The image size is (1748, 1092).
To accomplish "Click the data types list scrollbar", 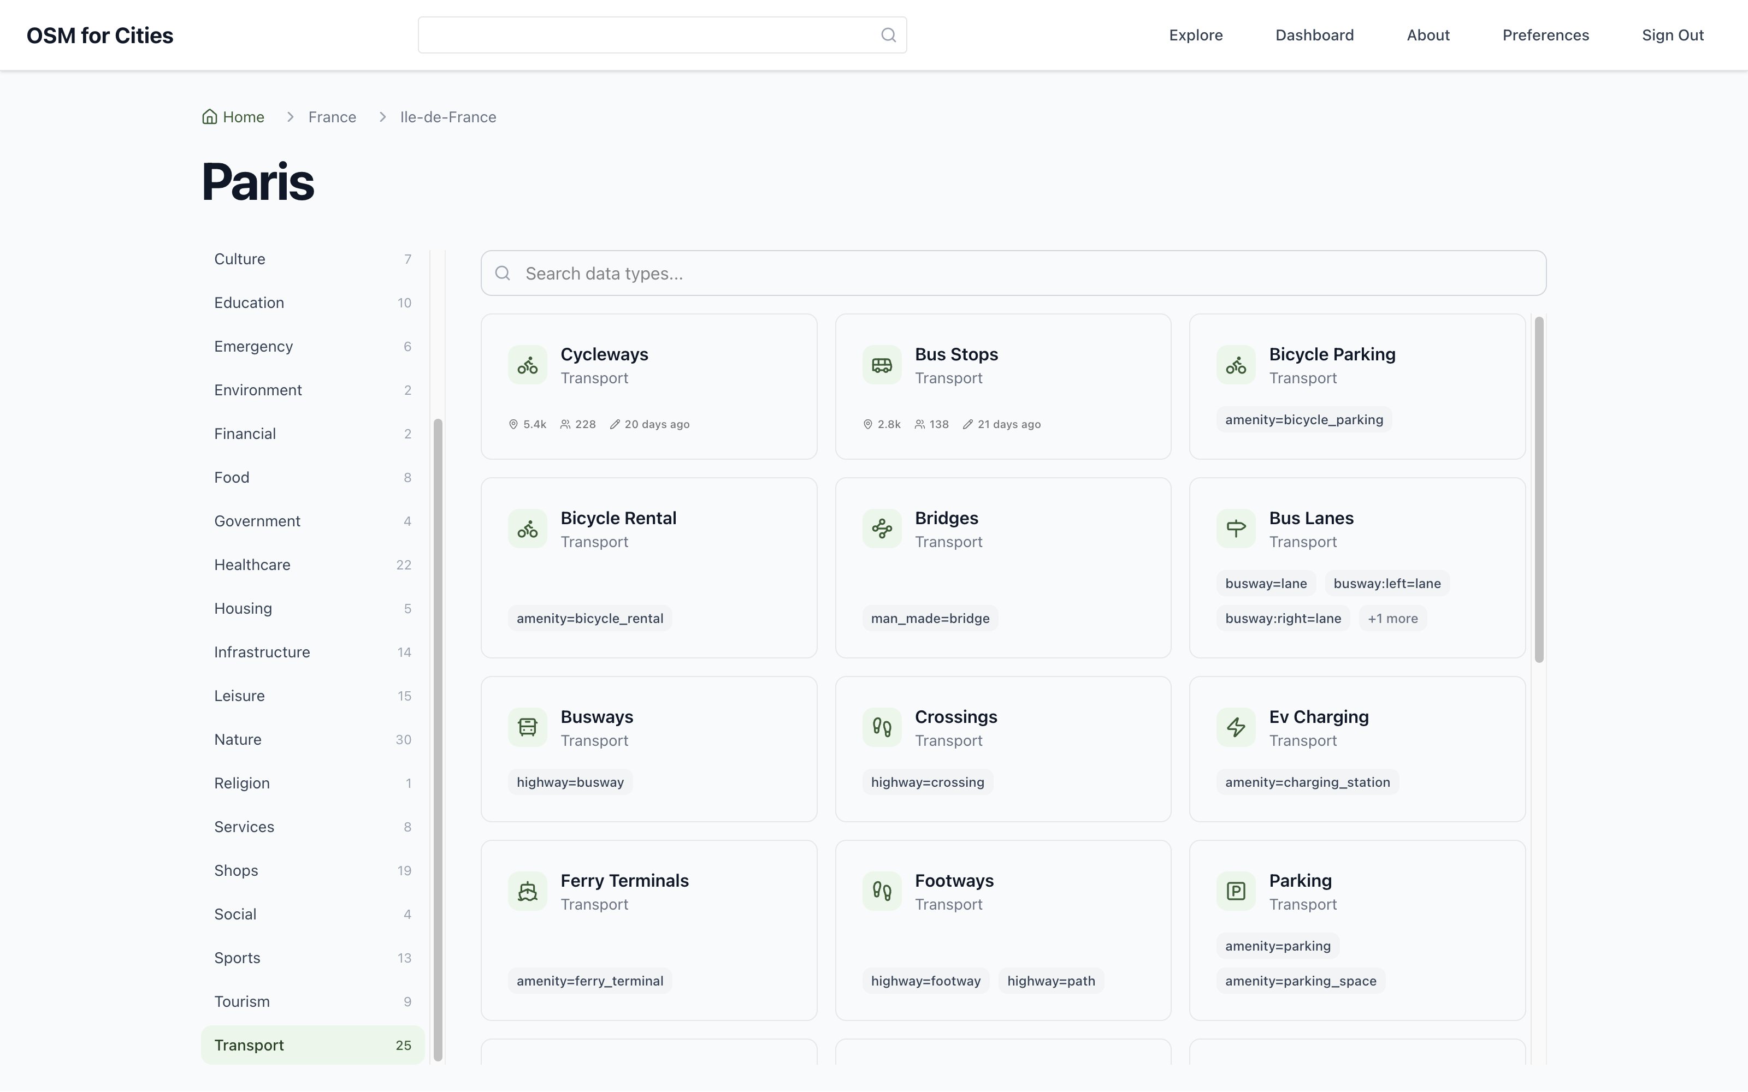I will click(1539, 490).
